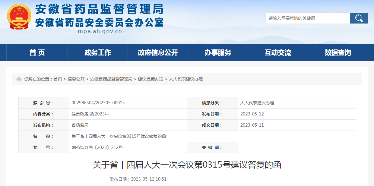Open the 办事服务 navigation menu
Image resolution: width=374 pixels, height=186 pixels.
pos(218,52)
